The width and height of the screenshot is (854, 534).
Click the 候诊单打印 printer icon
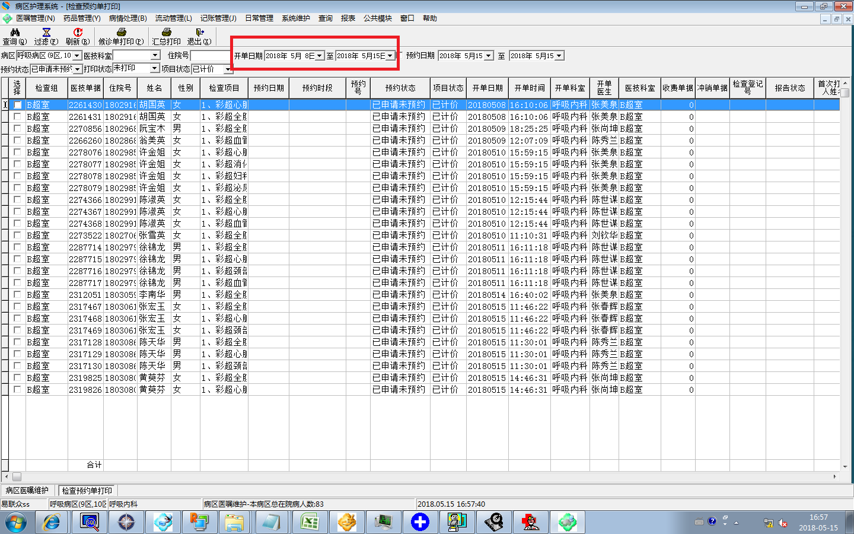coord(121,32)
